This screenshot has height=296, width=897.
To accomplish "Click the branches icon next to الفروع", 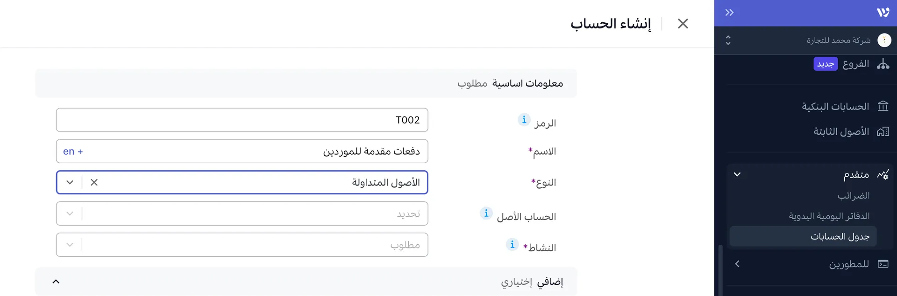I will click(883, 64).
